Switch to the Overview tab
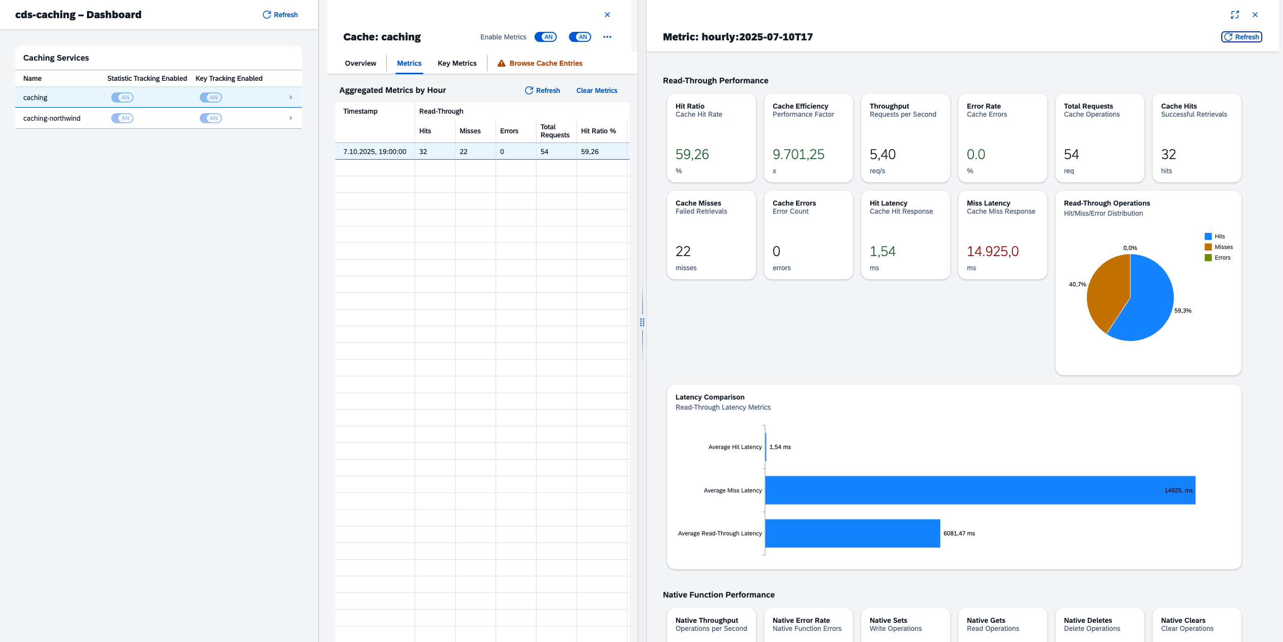Viewport: 1283px width, 642px height. click(x=360, y=63)
